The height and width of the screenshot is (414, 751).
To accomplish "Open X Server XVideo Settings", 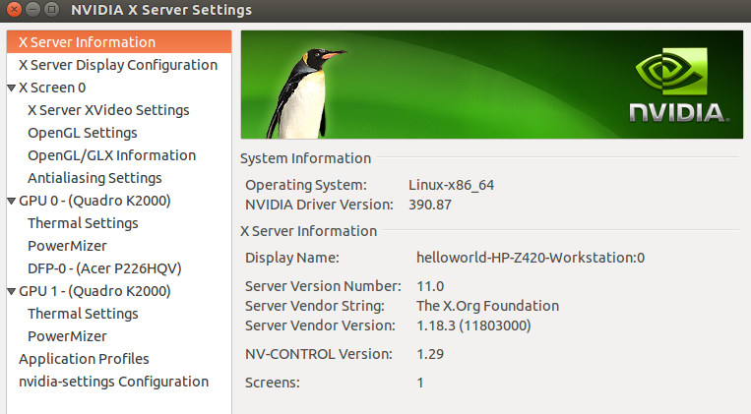I will pos(108,110).
